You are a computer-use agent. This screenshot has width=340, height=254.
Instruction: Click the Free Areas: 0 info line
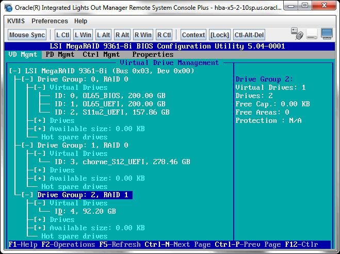click(x=262, y=112)
